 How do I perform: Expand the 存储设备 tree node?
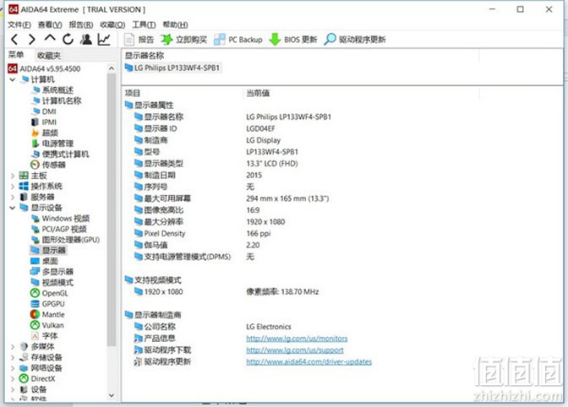pos(13,357)
